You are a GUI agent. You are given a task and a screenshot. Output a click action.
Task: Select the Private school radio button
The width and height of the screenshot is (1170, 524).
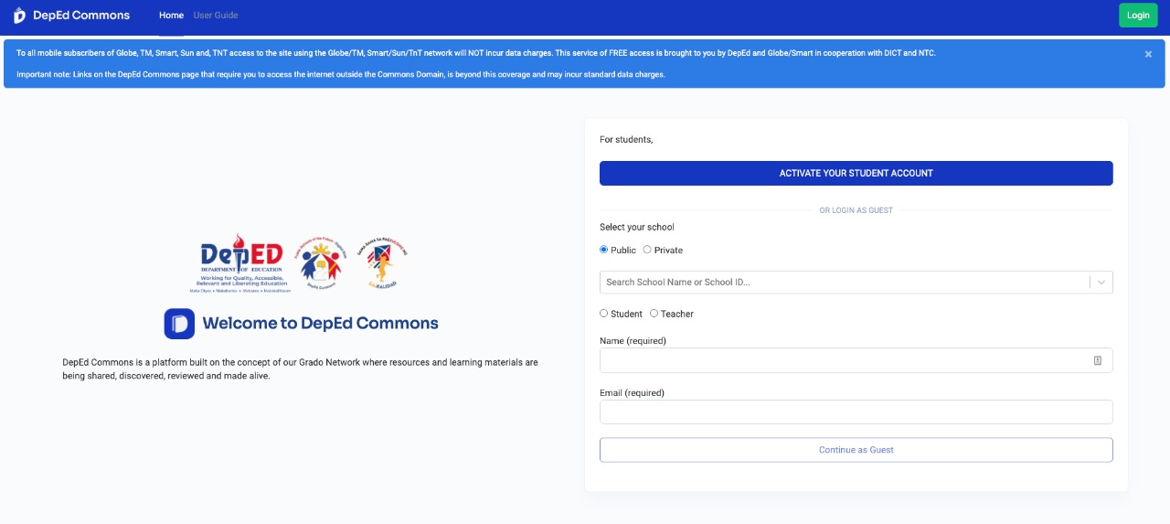coord(647,250)
